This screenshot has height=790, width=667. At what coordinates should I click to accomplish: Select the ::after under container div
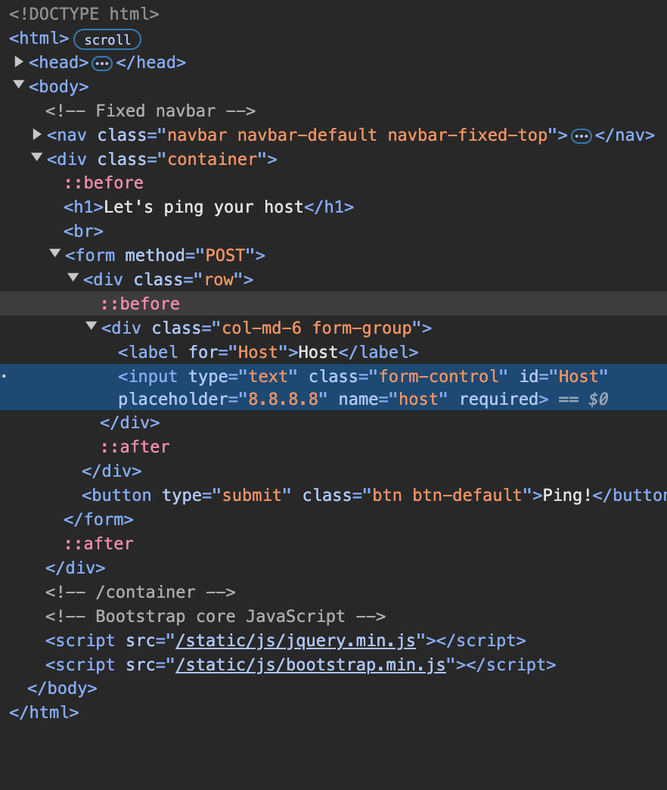98,543
